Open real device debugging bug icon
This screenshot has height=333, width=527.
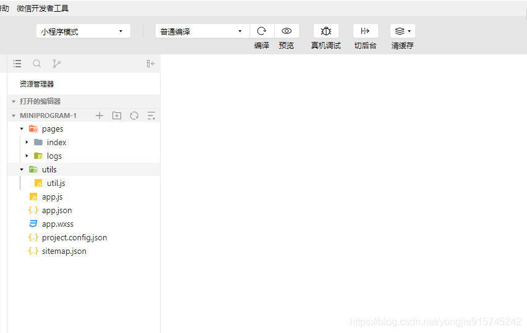(x=326, y=31)
